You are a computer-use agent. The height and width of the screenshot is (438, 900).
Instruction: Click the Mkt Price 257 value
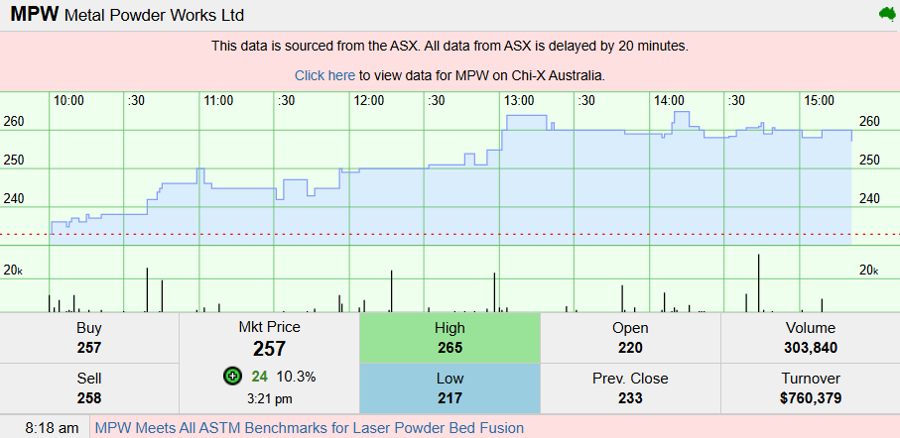click(269, 349)
